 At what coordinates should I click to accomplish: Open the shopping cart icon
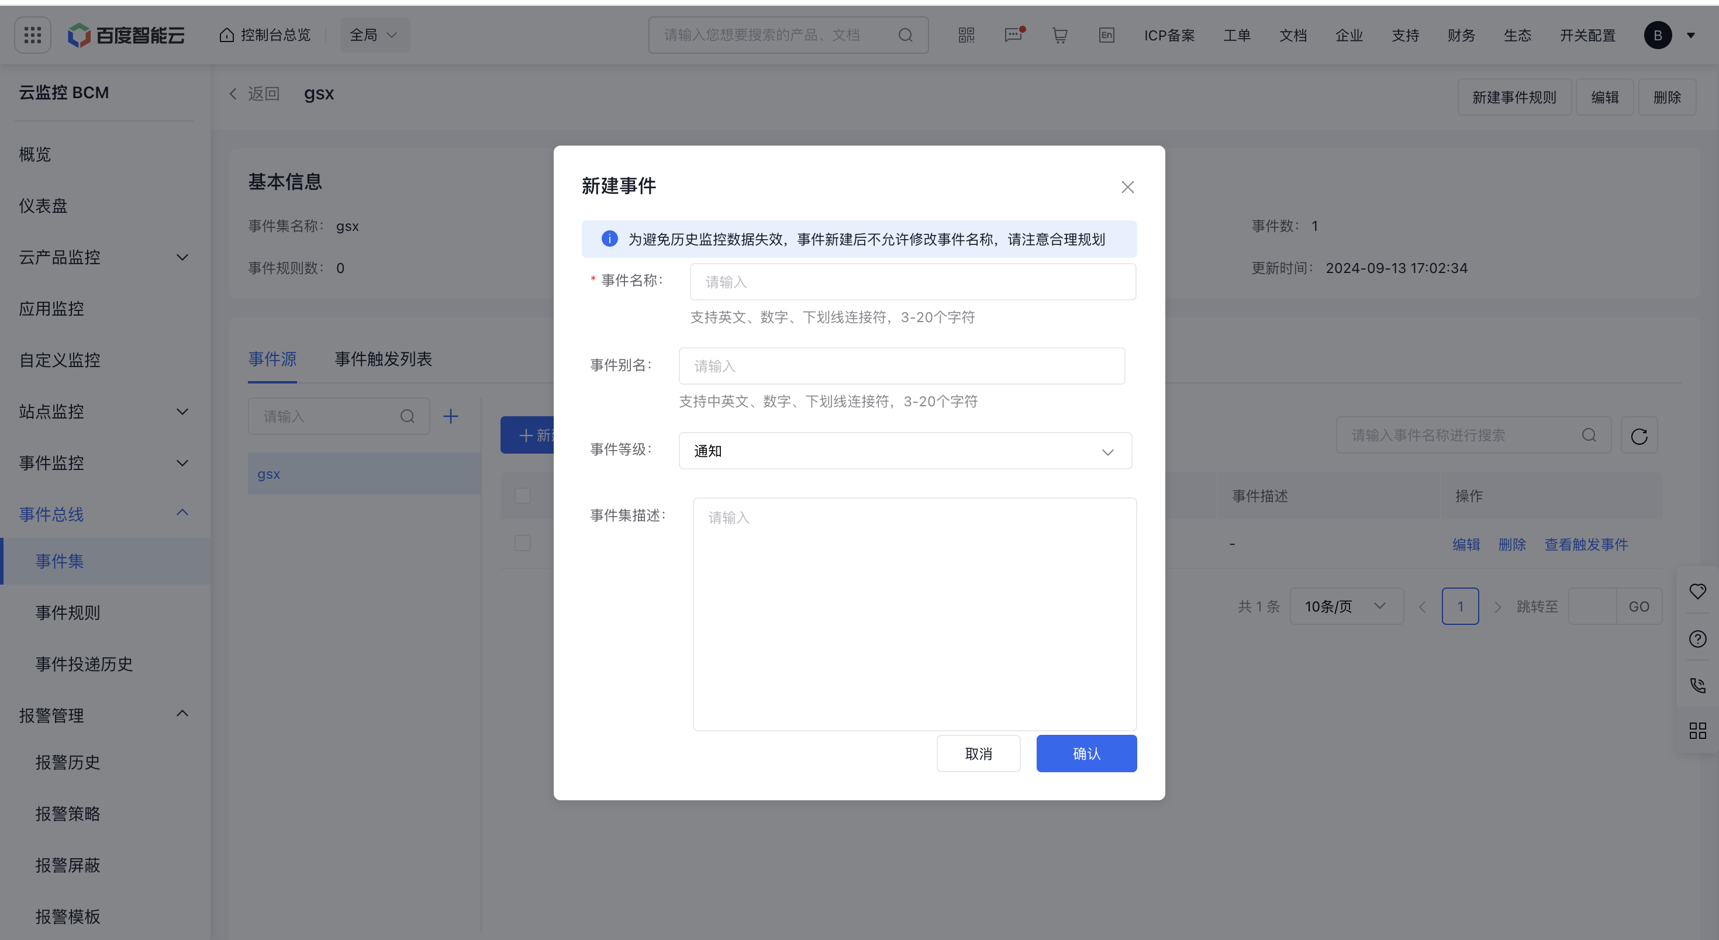pos(1059,34)
